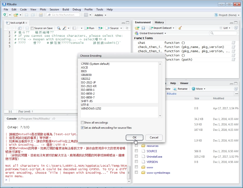Click the Find/Replace magnifier icon
The width and height of the screenshot is (243, 188).
point(59,28)
